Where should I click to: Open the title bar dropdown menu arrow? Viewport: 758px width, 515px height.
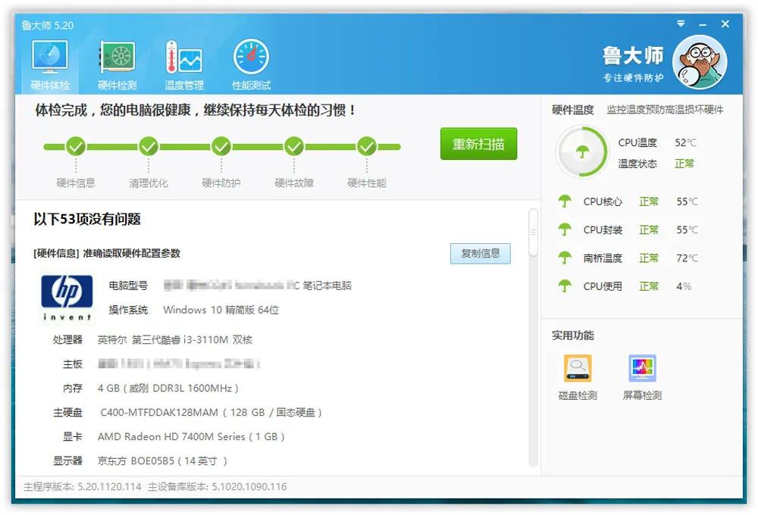(x=681, y=23)
